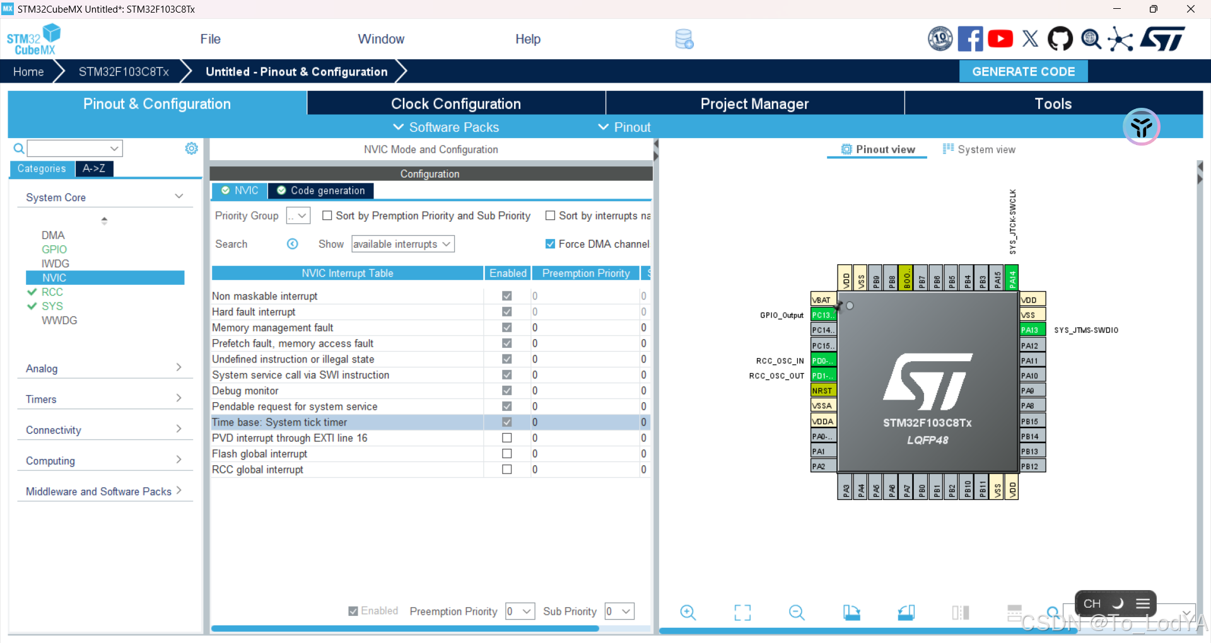Click the STM32CubeMX logo
This screenshot has height=643, width=1211.
tap(33, 40)
